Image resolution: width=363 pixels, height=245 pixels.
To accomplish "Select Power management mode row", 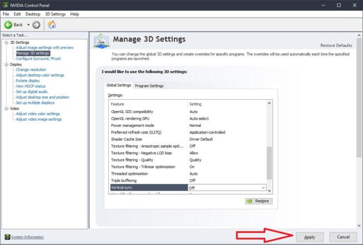I will 188,125.
